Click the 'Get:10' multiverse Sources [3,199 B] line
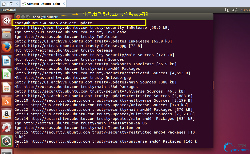Viewport: 250px width, 154px height. point(104,100)
